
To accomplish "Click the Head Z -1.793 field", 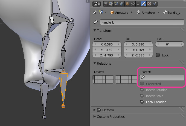I will point(107,55).
